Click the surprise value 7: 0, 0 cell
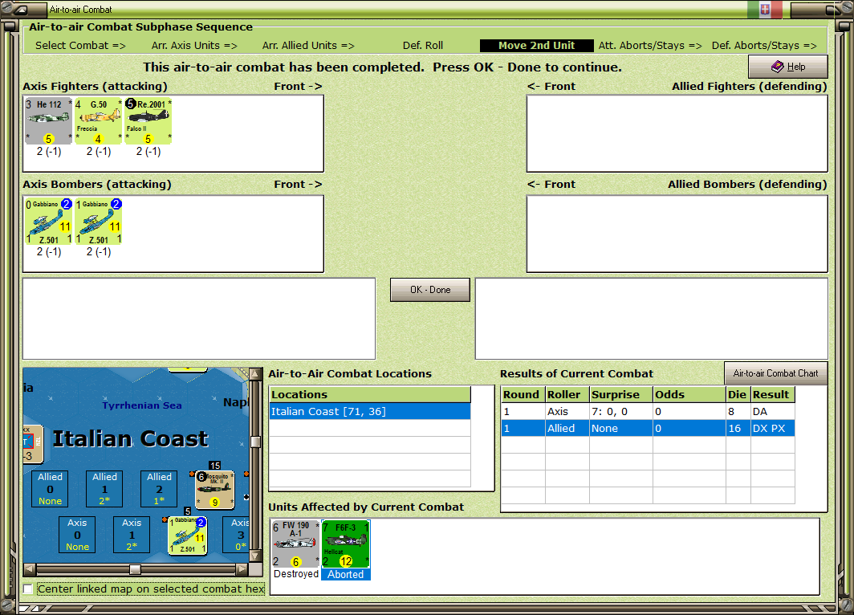The height and width of the screenshot is (615, 854). [621, 411]
